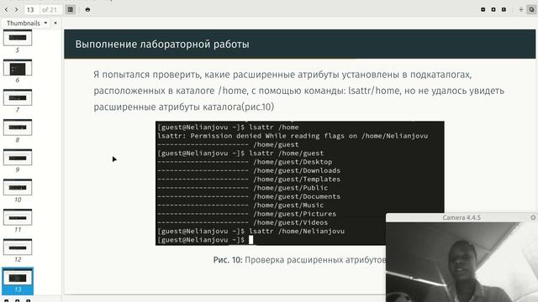Viewport: 538px width, 302px height.
Task: Open page 6 thumbnail
Action: pos(18,67)
